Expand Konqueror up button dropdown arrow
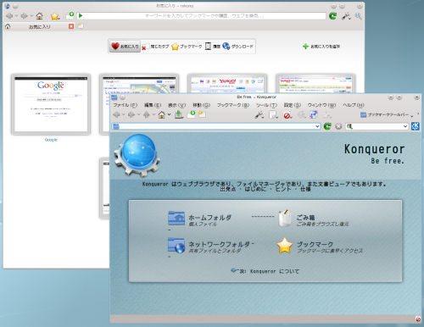The height and width of the screenshot is (327, 424). tap(153, 114)
